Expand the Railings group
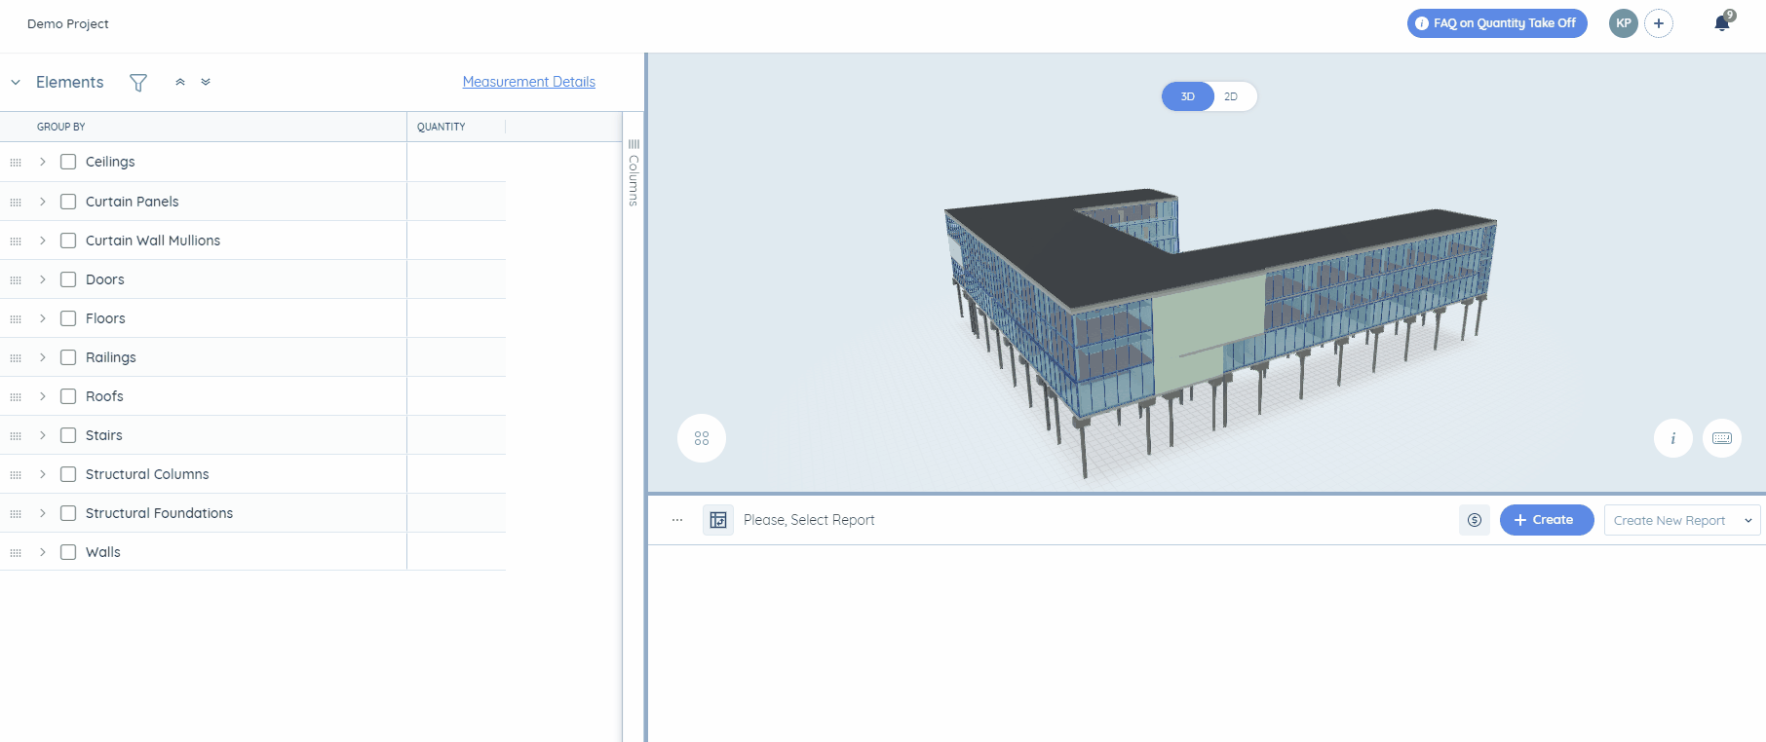The width and height of the screenshot is (1766, 742). 43,357
